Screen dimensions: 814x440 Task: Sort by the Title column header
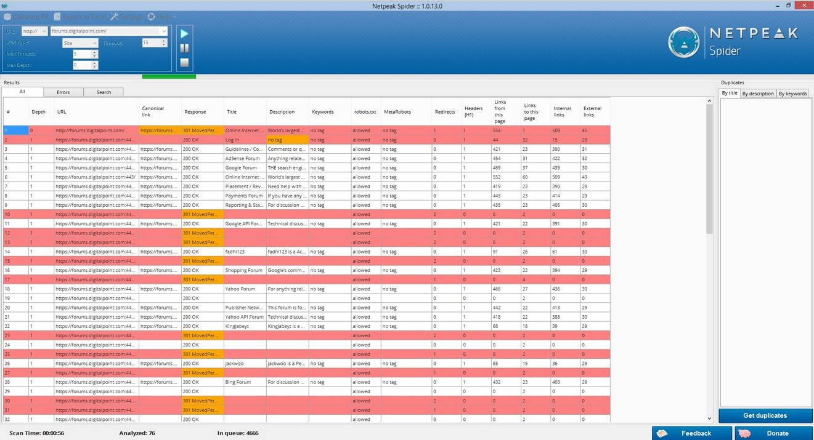[x=245, y=112]
